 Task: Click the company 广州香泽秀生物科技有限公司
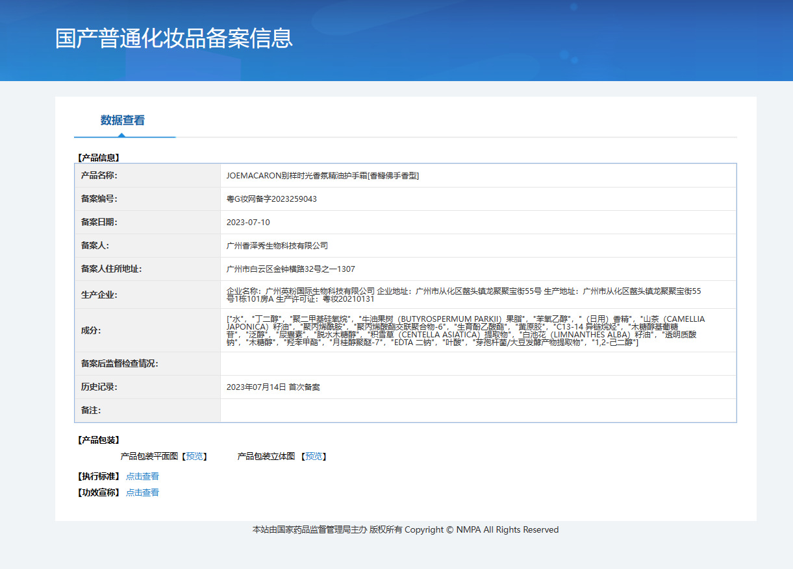point(277,246)
